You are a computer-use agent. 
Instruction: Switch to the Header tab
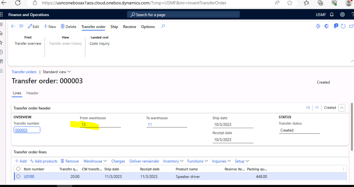coord(32,93)
